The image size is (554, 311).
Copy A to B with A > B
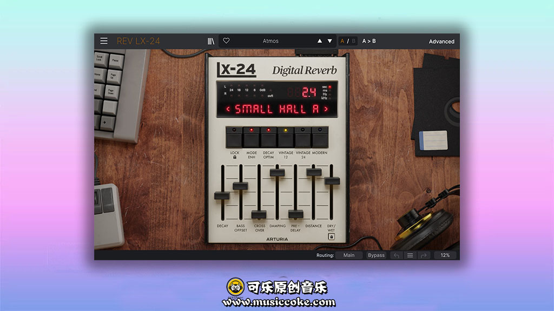point(369,41)
